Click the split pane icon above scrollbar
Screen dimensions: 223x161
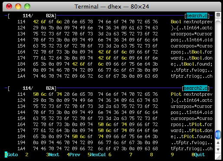pos(218,15)
